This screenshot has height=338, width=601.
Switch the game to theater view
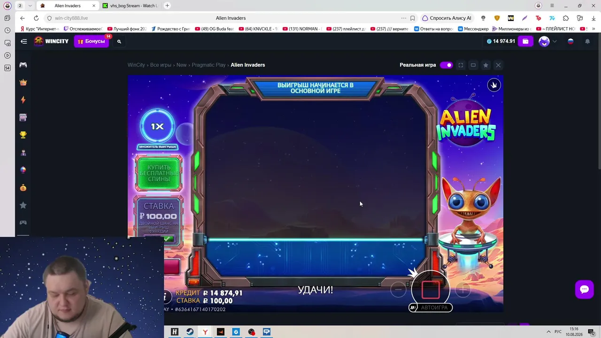point(473,65)
